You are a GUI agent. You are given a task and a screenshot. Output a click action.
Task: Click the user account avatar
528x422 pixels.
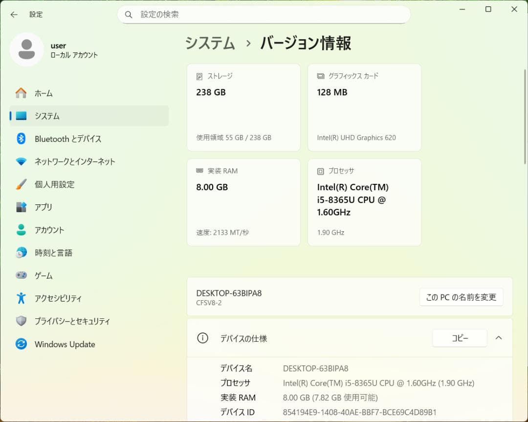tap(27, 49)
